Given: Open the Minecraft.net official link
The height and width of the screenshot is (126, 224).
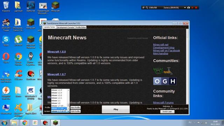Looking at the screenshot, I should point(161,44).
